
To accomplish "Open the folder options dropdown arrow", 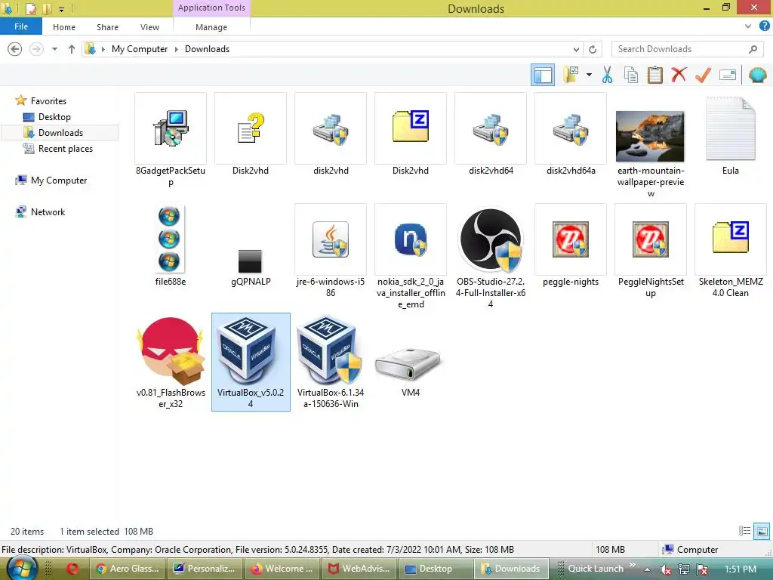I will (589, 75).
